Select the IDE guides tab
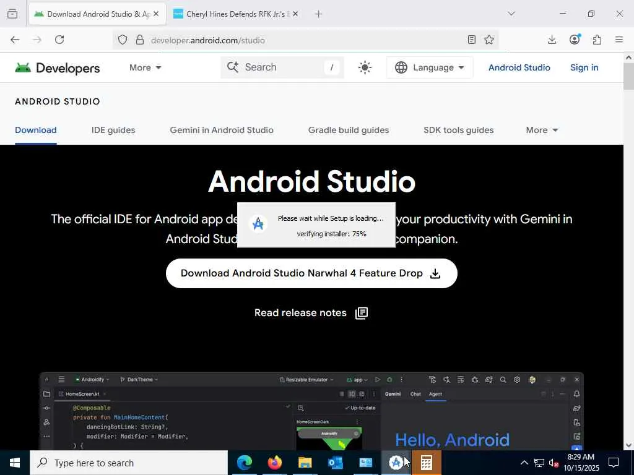The height and width of the screenshot is (475, 634). pos(113,130)
